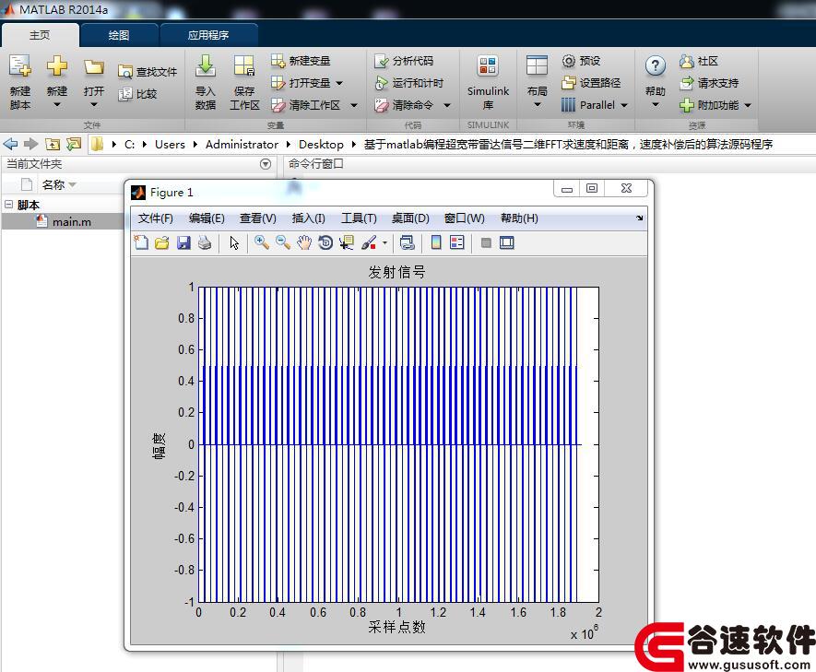Select the Brush data tool
This screenshot has height=672, width=816.
pyautogui.click(x=369, y=243)
